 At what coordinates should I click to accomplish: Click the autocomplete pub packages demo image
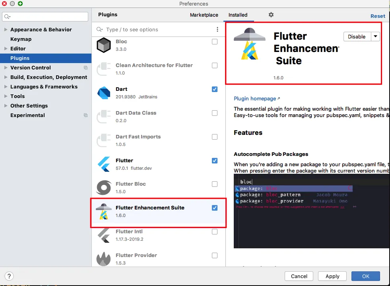[x=311, y=211]
